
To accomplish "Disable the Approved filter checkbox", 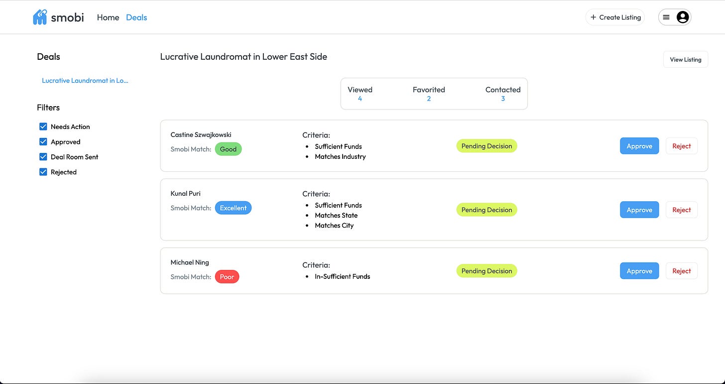I will 43,141.
